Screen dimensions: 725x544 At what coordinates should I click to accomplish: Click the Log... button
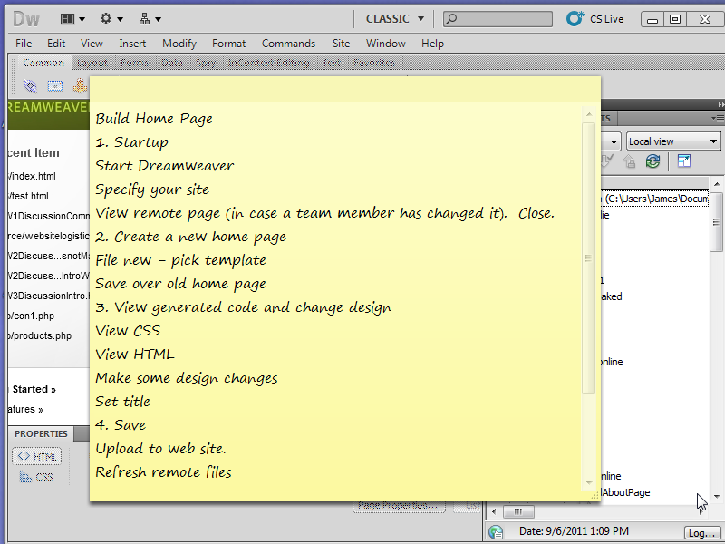coord(702,532)
